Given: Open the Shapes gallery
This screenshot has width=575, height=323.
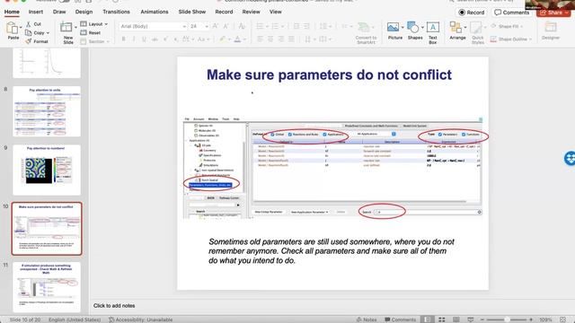Looking at the screenshot, I should pos(412,28).
